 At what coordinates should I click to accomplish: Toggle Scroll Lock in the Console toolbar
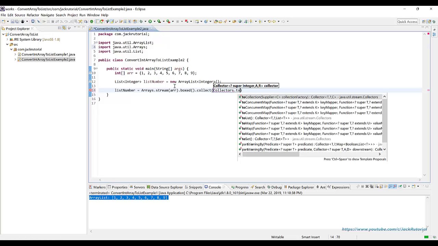[x=381, y=187]
